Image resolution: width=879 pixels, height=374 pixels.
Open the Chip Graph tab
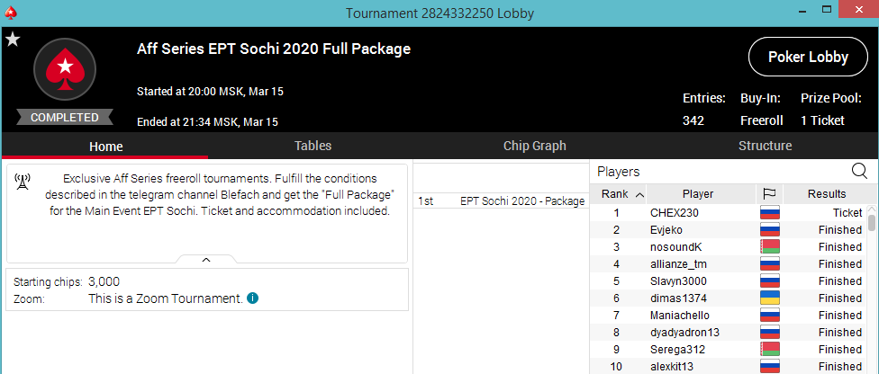[534, 146]
